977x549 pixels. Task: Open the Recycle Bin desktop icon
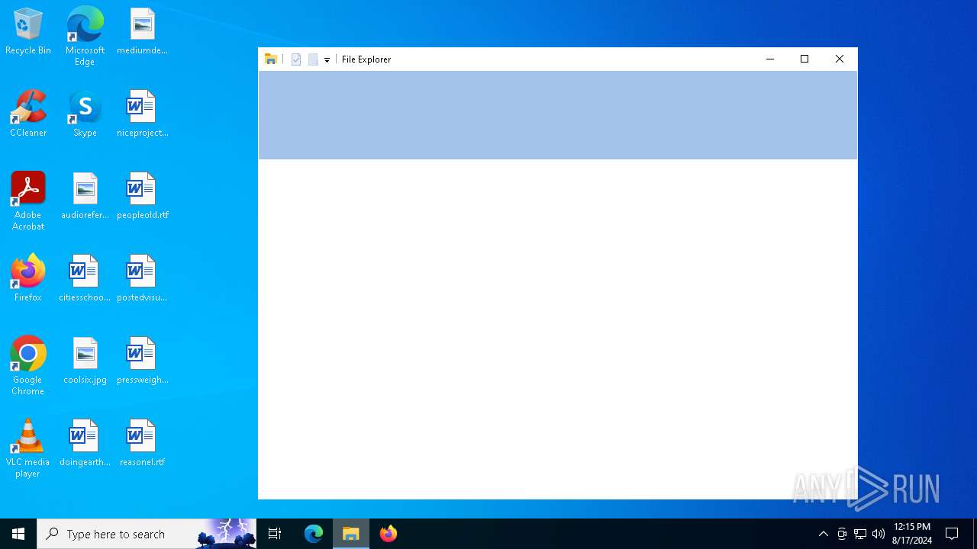pyautogui.click(x=28, y=32)
